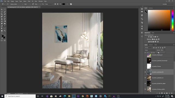The image size is (175, 98).
Task: Open the Image menu
Action: [x=12, y=1]
